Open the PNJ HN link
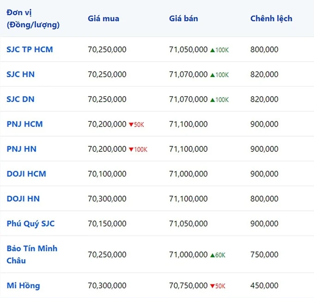Image resolution: width=314 pixels, height=298 pixels. (21, 149)
